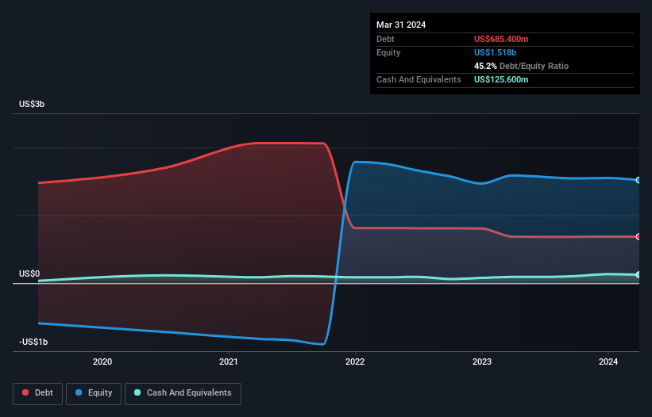This screenshot has height=417, width=652.
Task: Click the -US$1b y-axis label
Action: coord(33,342)
